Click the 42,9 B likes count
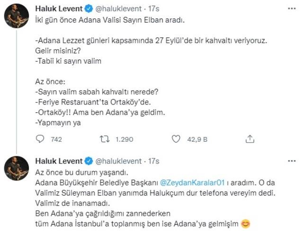Screen dimensions: 303x231 tap(196, 139)
